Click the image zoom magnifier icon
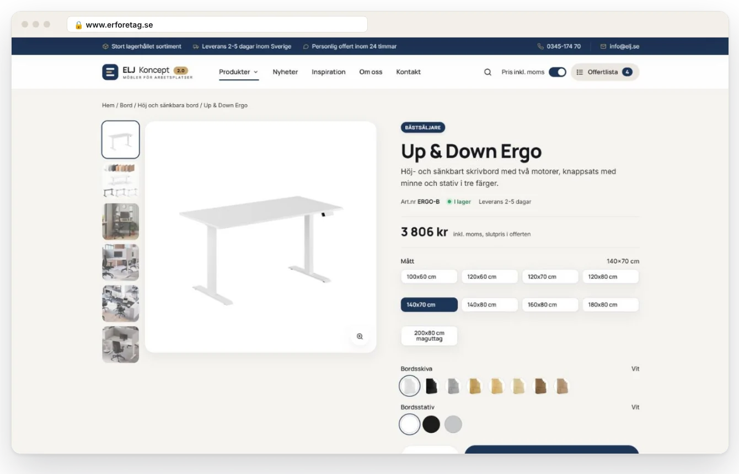This screenshot has height=474, width=739. (x=360, y=336)
